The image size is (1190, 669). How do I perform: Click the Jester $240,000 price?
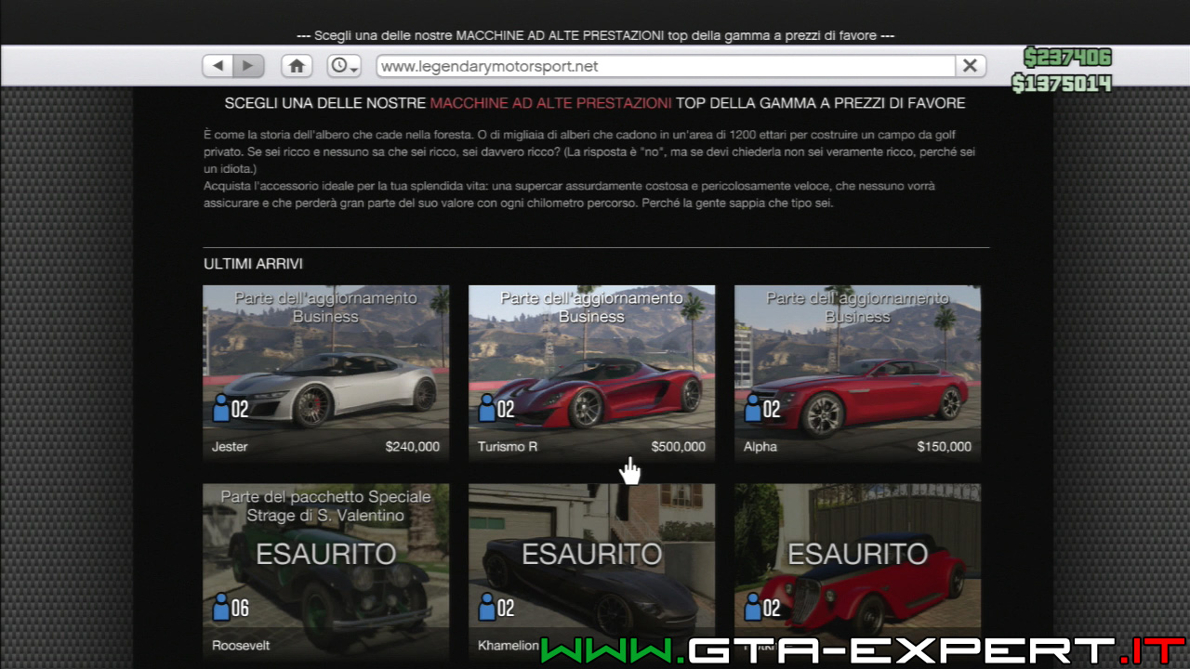[413, 447]
